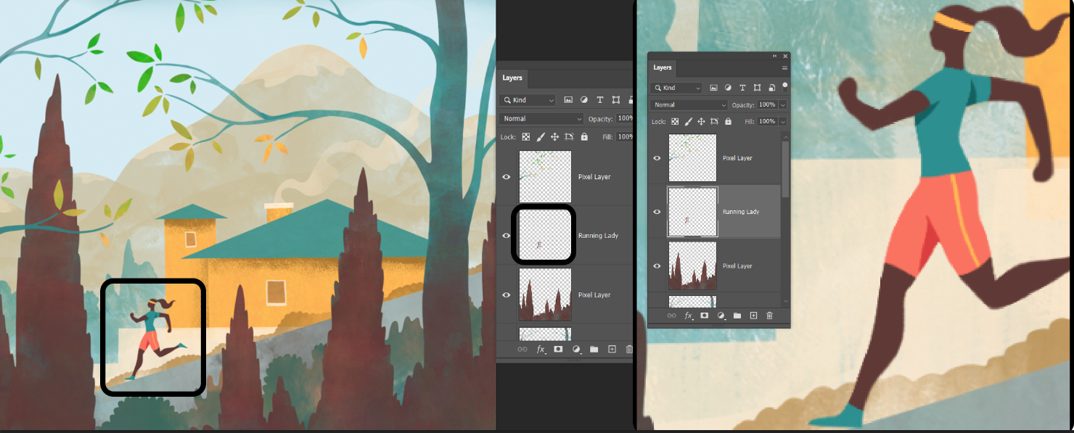Viewport: 1074px width, 433px height.
Task: Open the new adjustment layer icon
Action: pyautogui.click(x=721, y=316)
